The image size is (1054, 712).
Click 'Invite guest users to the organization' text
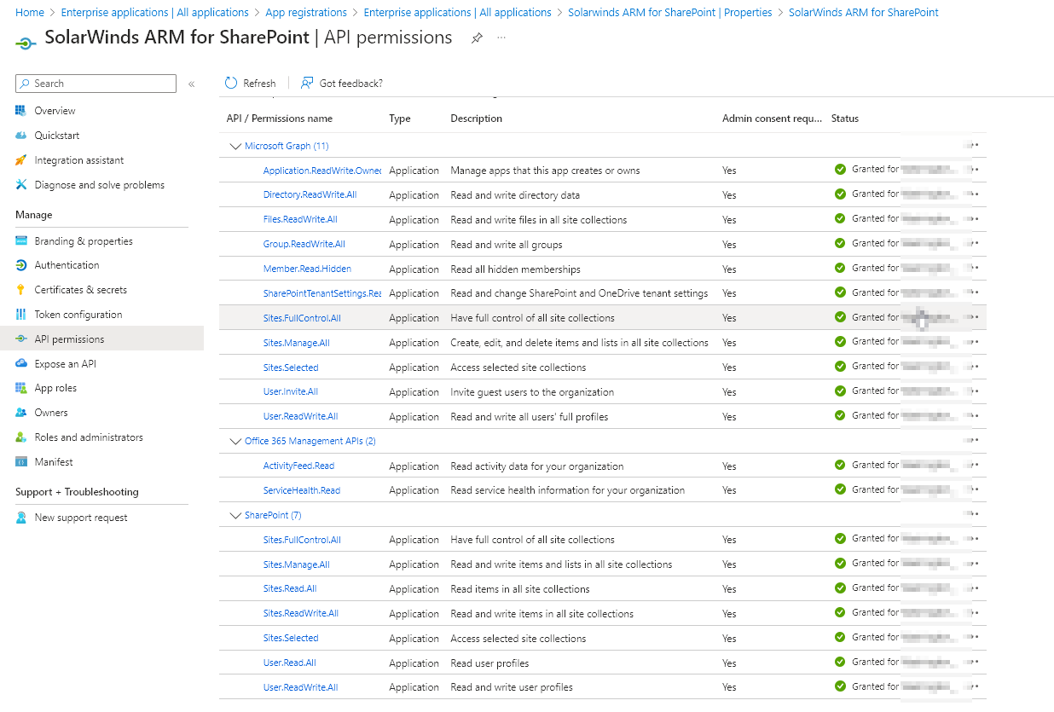click(532, 392)
